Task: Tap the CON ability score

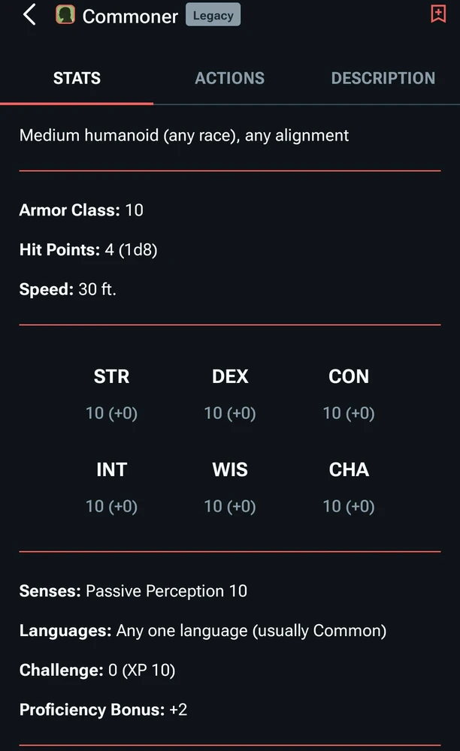Action: point(349,394)
